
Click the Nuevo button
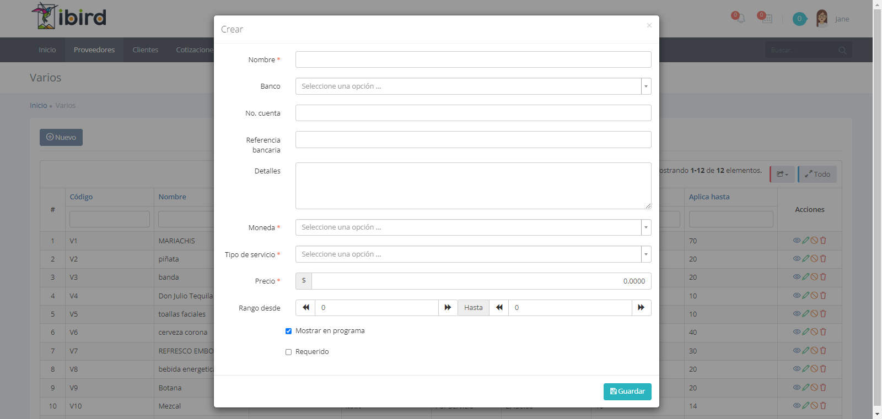pos(61,138)
